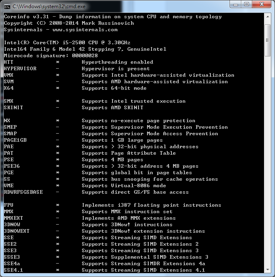Click 'Supports MMX instruction set' description
This screenshot has width=275, height=277.
tap(127, 212)
